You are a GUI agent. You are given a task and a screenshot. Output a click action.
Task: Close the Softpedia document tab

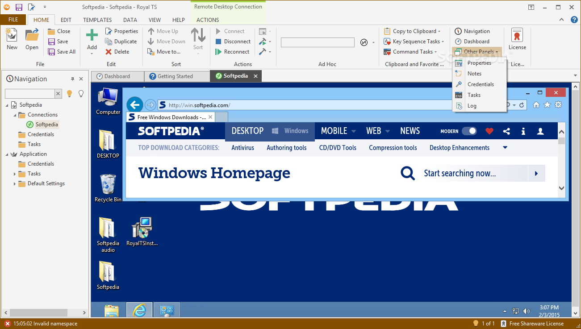coord(255,76)
